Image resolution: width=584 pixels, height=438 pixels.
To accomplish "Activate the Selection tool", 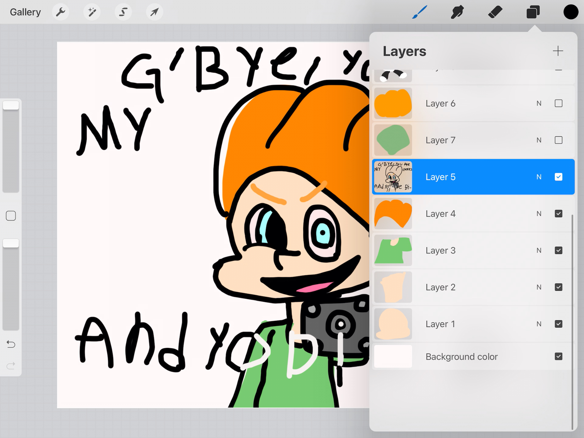I will click(123, 12).
